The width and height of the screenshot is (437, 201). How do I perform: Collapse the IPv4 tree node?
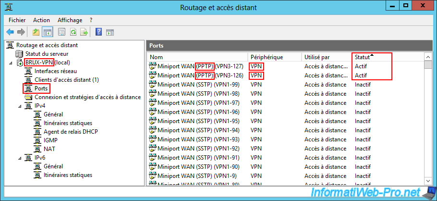coord(11,106)
